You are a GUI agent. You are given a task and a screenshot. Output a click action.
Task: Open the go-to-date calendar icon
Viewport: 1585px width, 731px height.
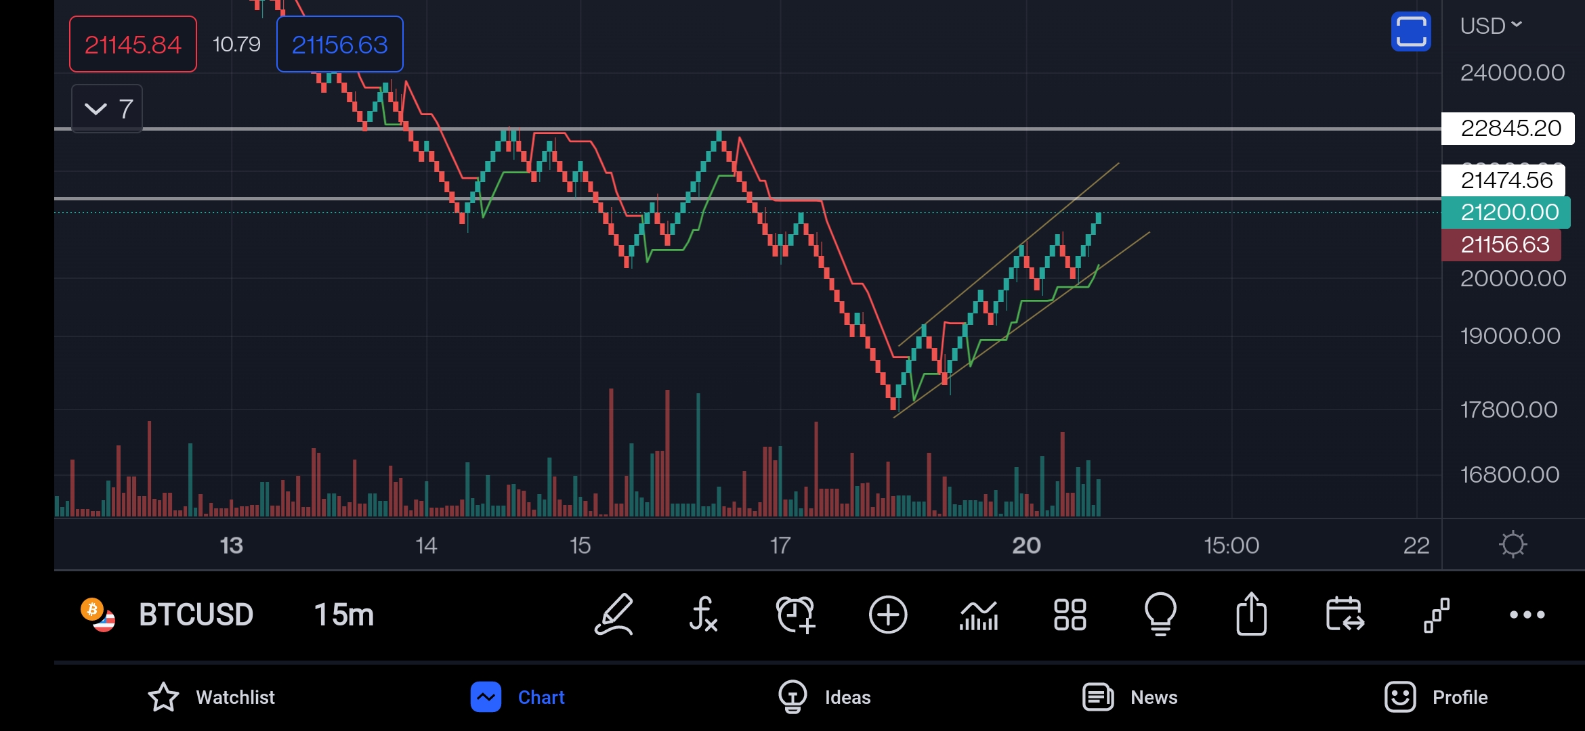coord(1345,615)
